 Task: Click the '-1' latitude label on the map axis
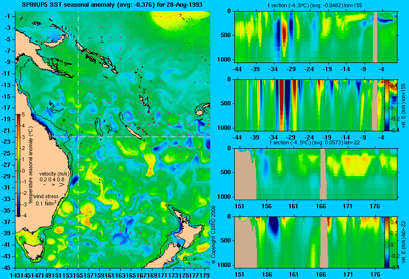[x=7, y=16]
